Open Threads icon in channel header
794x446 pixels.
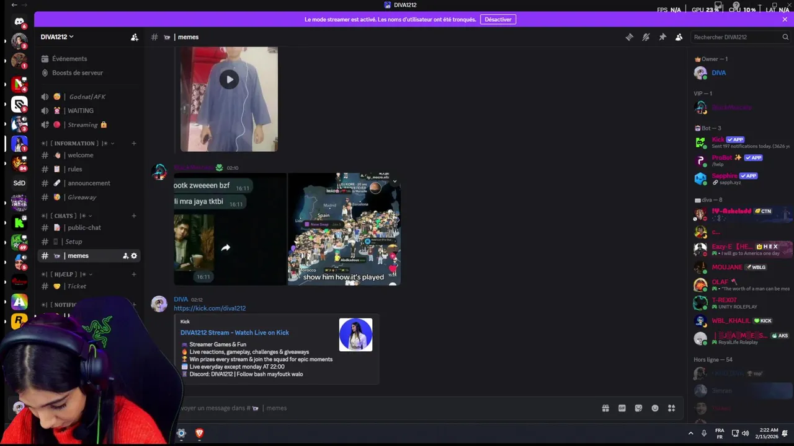[629, 37]
